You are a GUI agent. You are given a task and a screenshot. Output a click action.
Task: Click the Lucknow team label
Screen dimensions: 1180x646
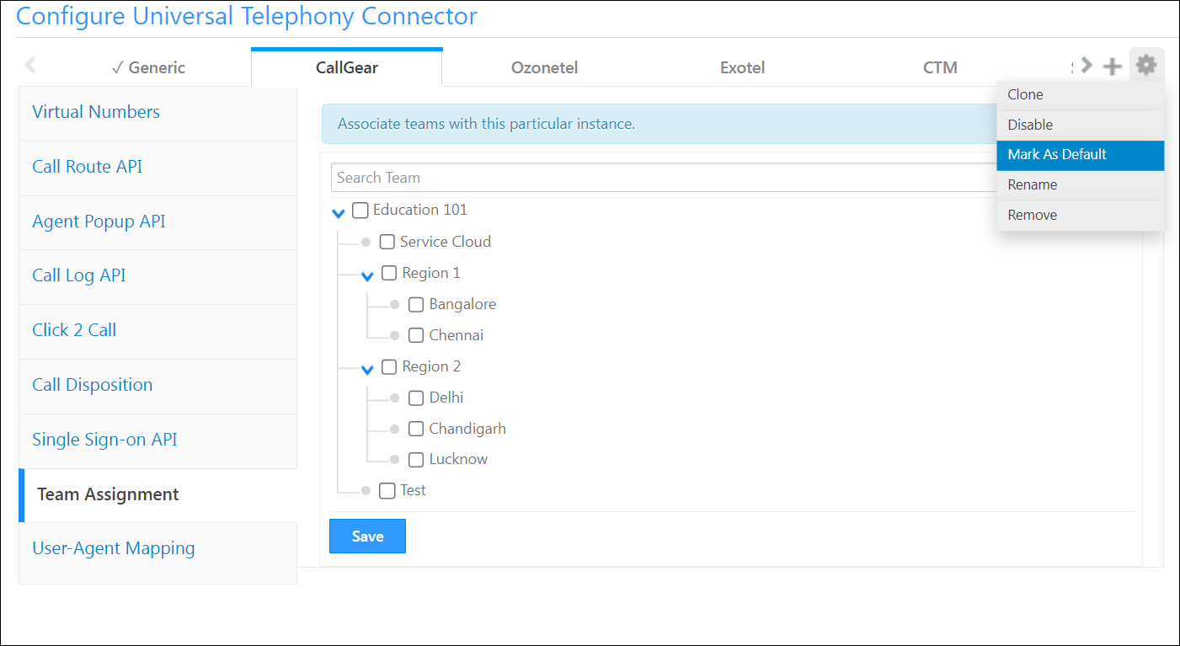tap(458, 460)
